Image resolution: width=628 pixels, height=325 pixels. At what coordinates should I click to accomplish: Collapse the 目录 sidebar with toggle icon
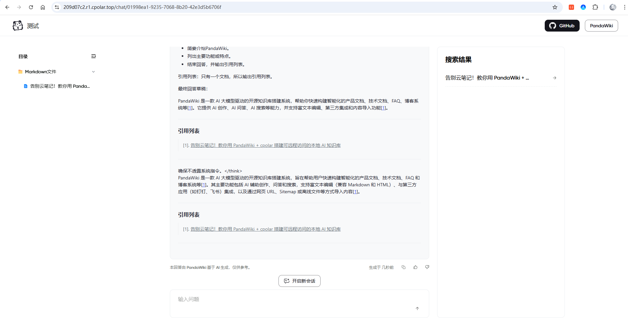point(93,56)
